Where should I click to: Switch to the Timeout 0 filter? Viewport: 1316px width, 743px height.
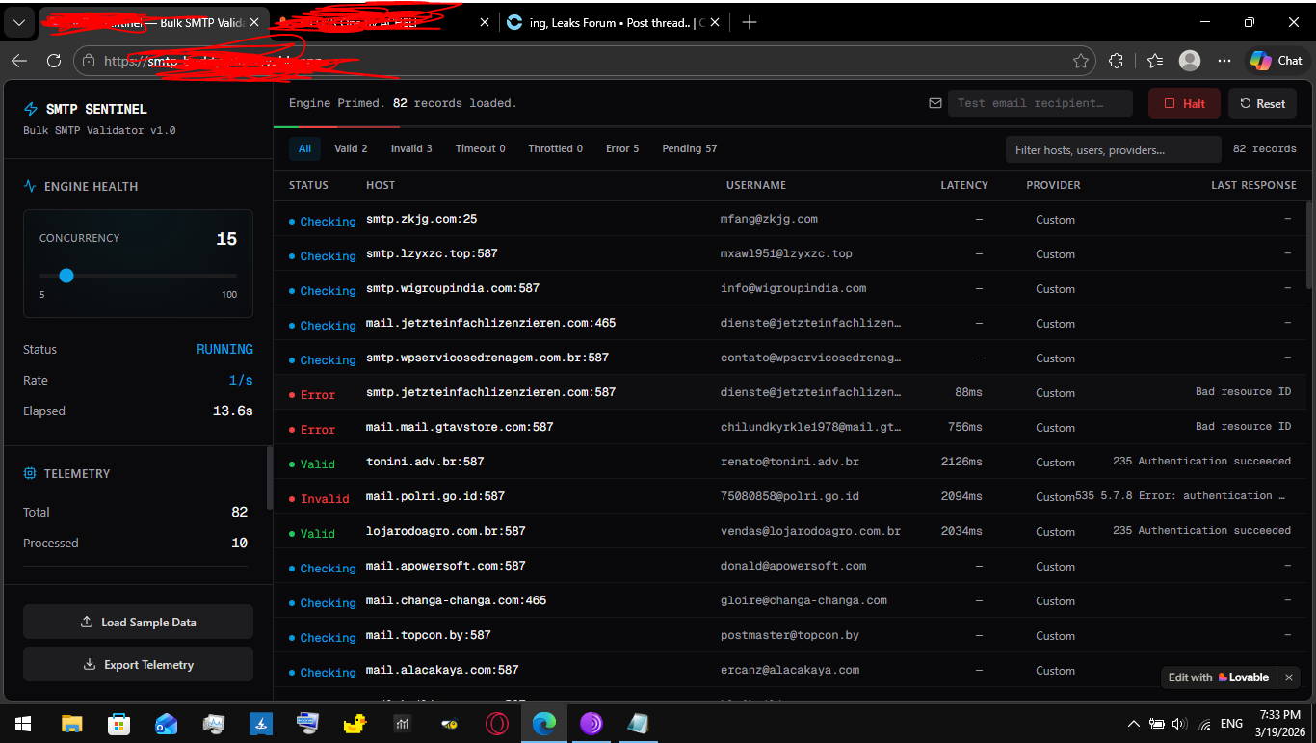(x=481, y=148)
